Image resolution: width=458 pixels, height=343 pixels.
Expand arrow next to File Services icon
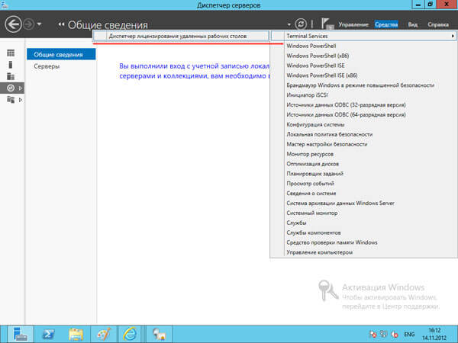pyautogui.click(x=21, y=100)
